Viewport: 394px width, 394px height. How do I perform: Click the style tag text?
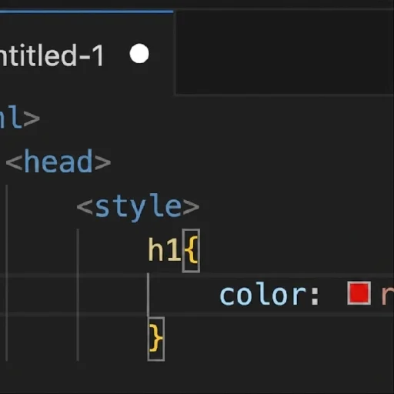(x=139, y=207)
